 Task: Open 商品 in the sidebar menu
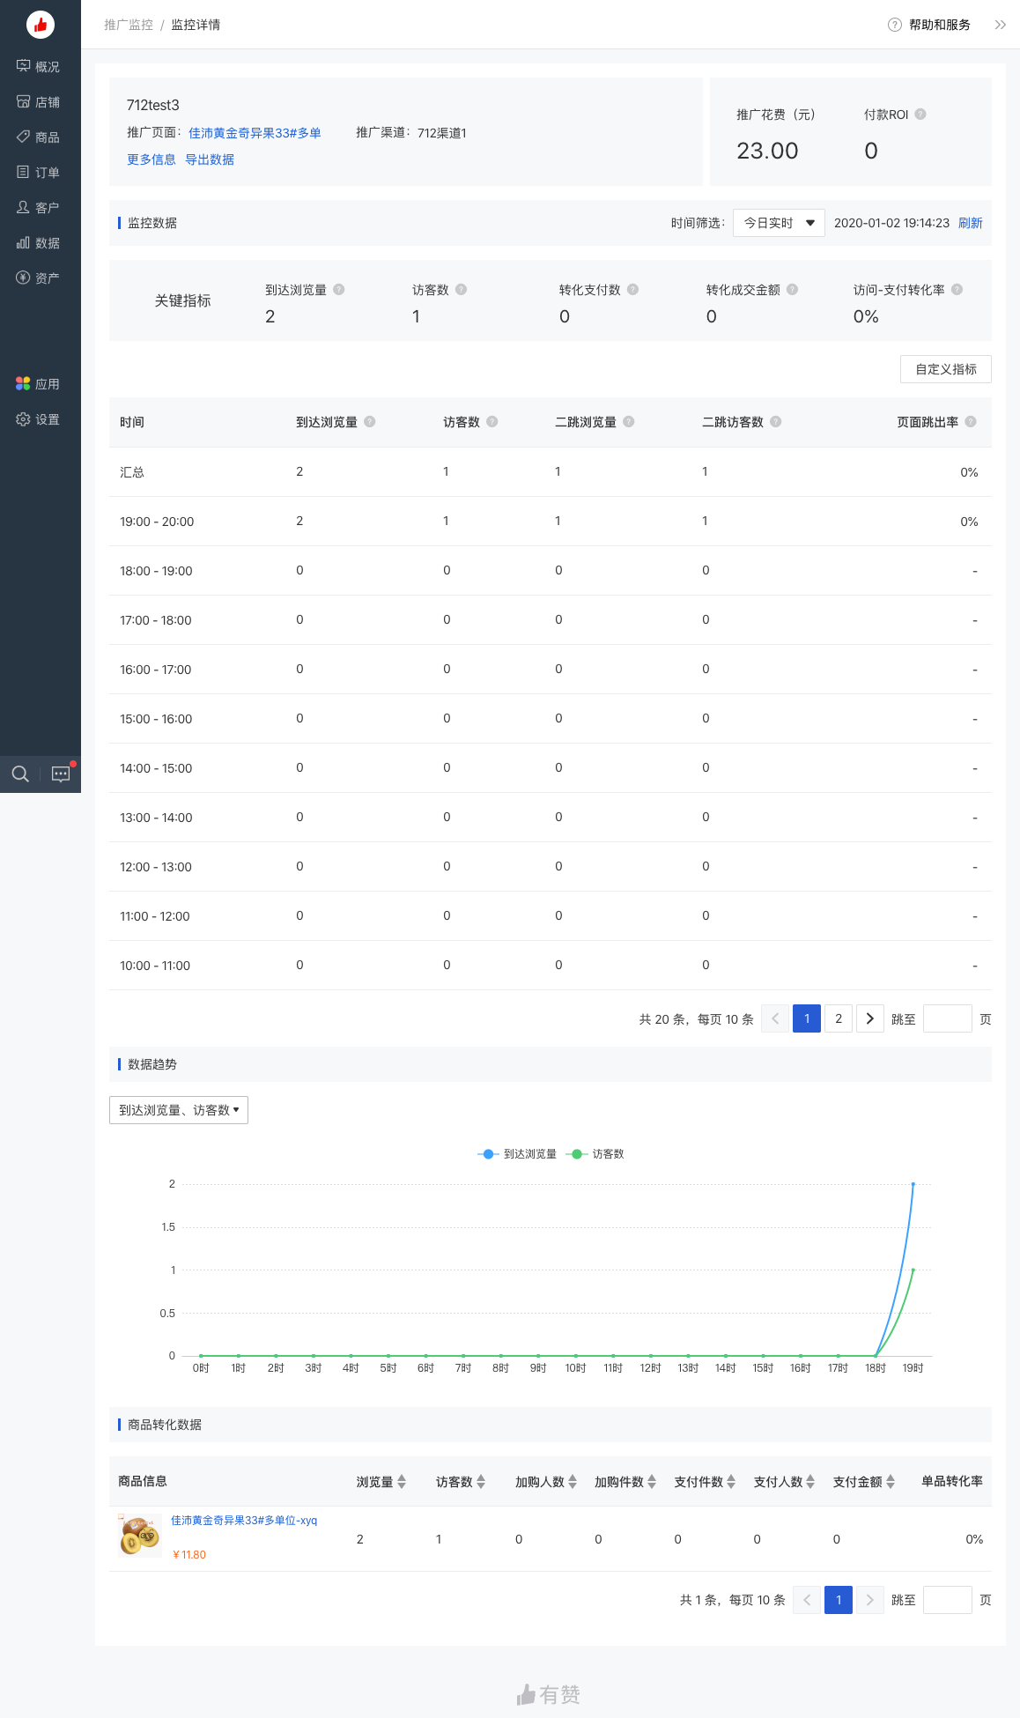(x=40, y=137)
